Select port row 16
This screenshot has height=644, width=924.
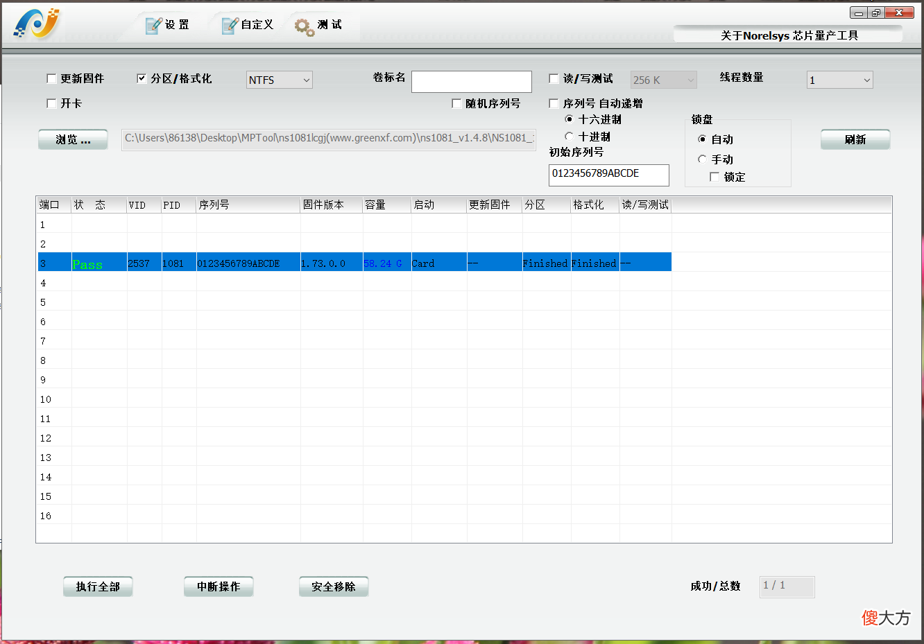click(x=354, y=516)
